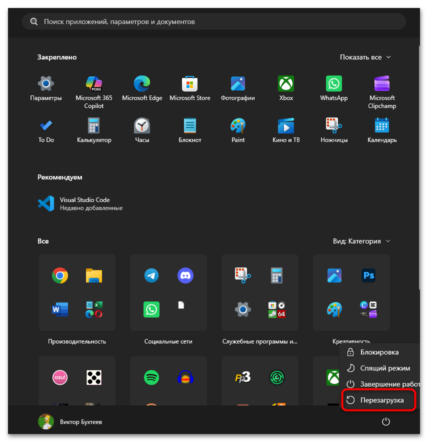Launch the Audacity headphones icon
This screenshot has height=442, width=428.
tap(185, 377)
